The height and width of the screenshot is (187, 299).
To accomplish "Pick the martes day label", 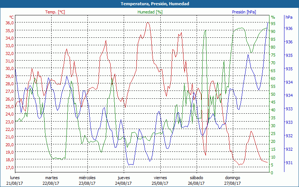I will [x=51, y=178].
